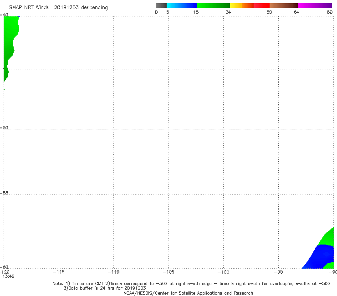Click the green 18-34 color bar segment
The height and width of the screenshot is (296, 337).
click(x=213, y=5)
